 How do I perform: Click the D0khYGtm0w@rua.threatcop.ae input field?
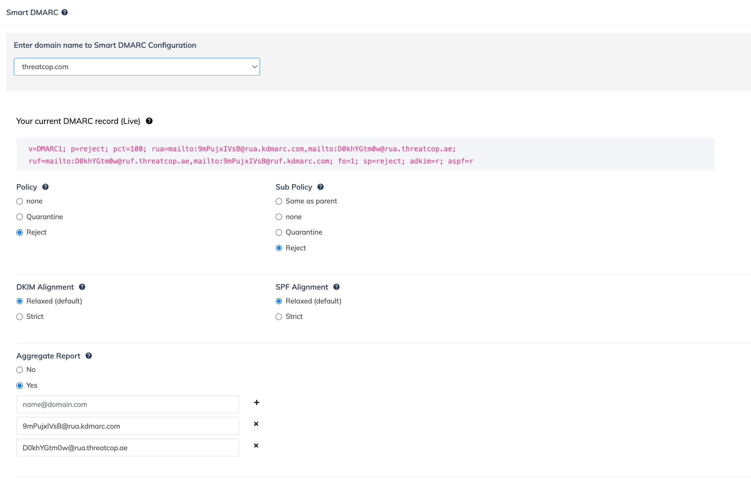click(x=128, y=448)
